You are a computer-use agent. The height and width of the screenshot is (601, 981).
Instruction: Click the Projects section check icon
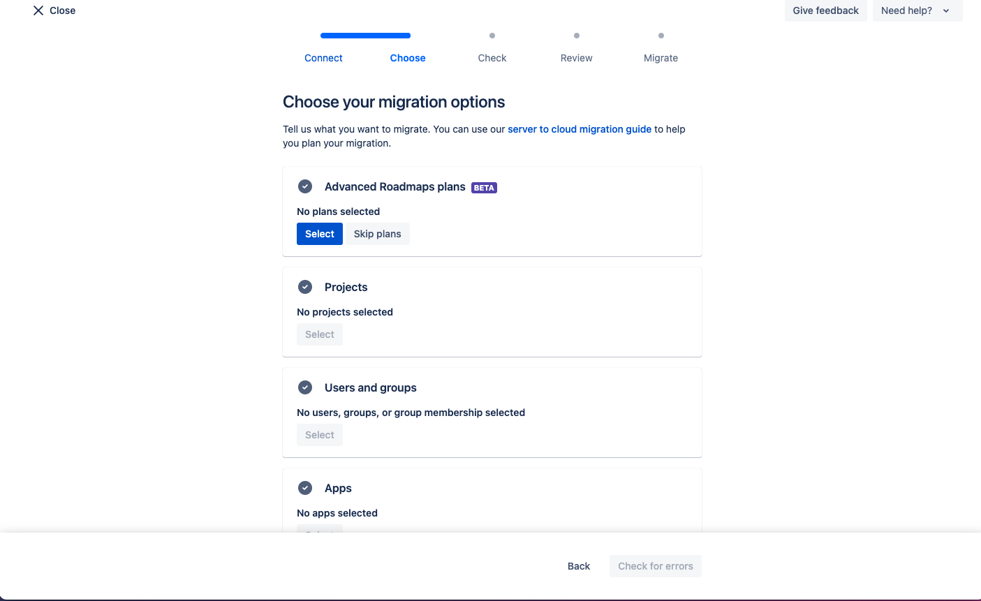[x=305, y=287]
